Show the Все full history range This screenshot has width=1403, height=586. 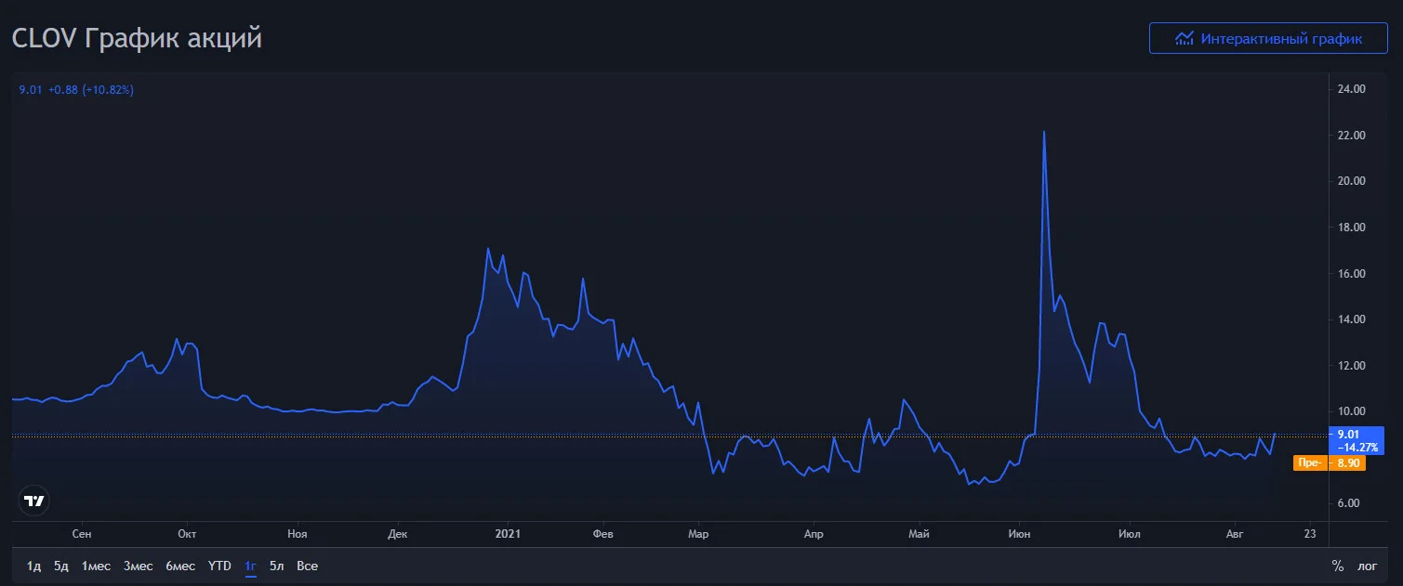308,566
